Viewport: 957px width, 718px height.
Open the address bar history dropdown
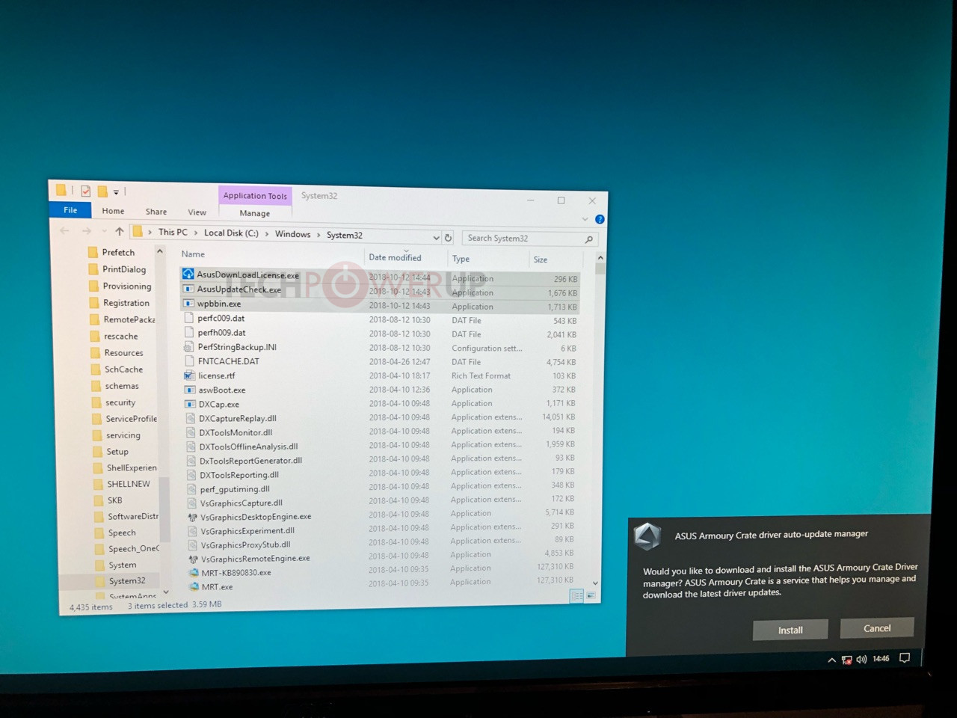[x=436, y=238]
